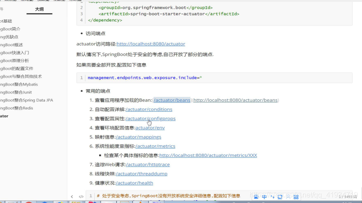Go to SpringBoot快速入门 outline entry
The image size is (362, 203).
(x=15, y=53)
